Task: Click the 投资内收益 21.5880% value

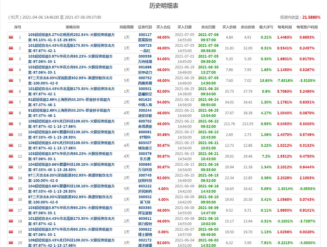Action: click(x=312, y=17)
